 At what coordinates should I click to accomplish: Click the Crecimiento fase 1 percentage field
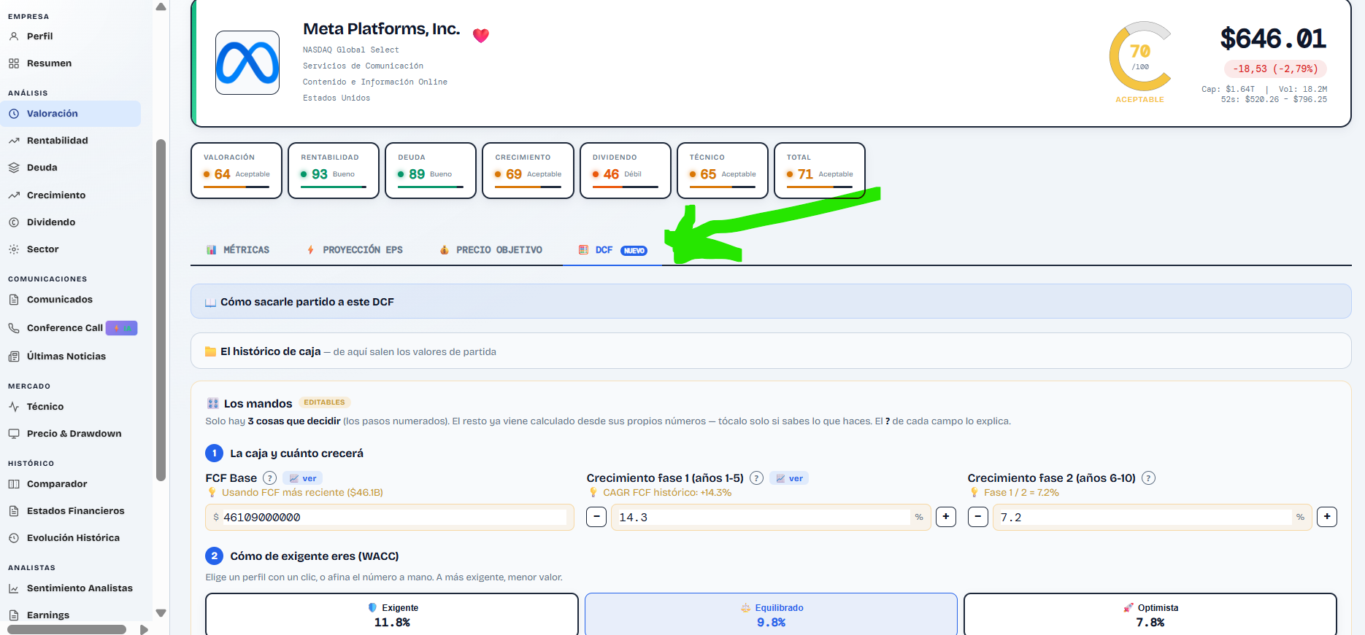(x=771, y=518)
